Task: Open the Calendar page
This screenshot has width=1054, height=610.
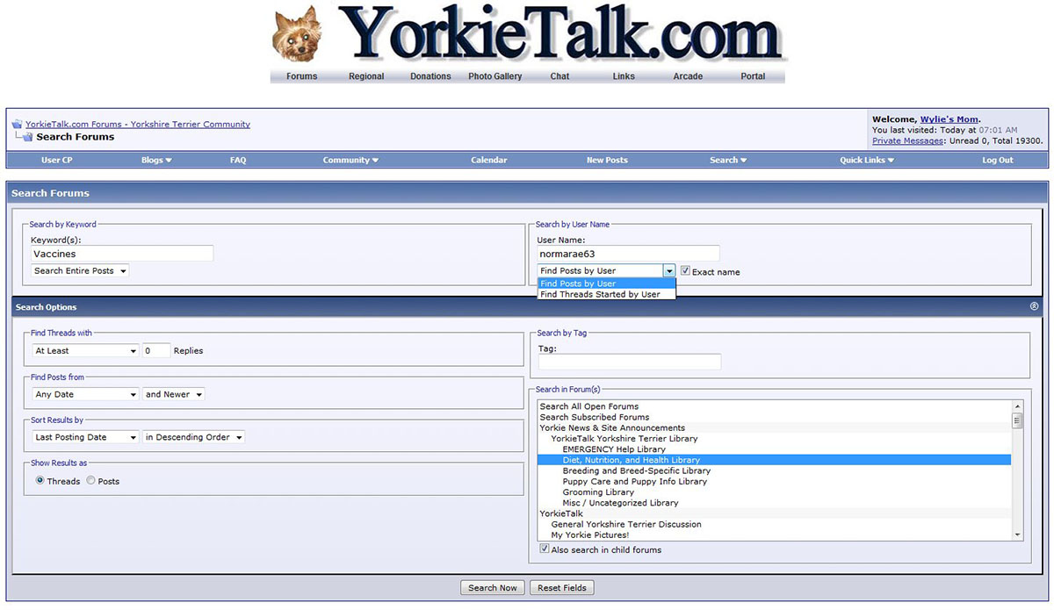Action: (489, 161)
